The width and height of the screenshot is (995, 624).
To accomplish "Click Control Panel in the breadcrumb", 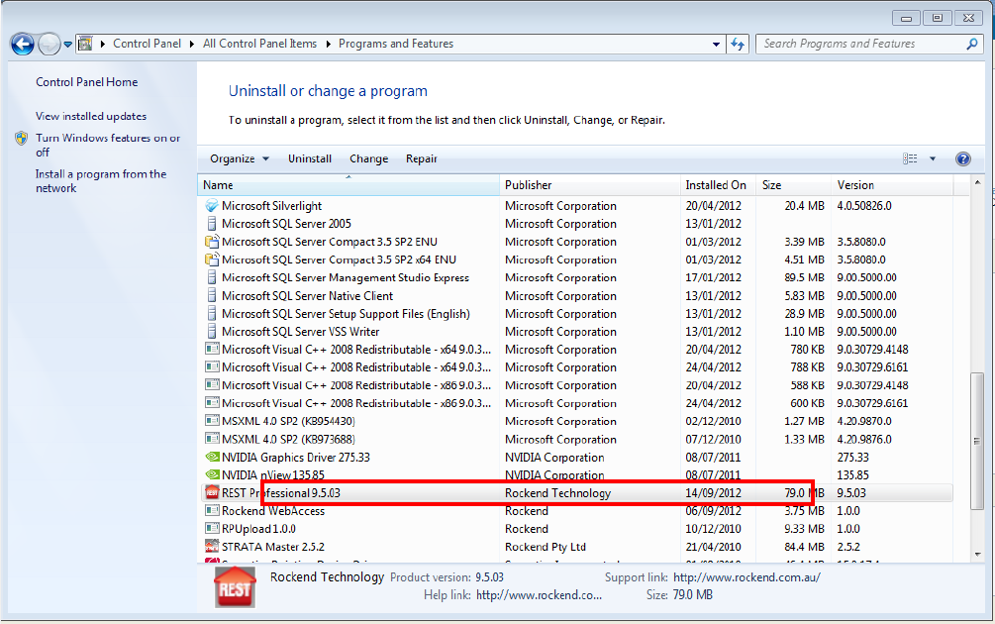I will tap(147, 44).
